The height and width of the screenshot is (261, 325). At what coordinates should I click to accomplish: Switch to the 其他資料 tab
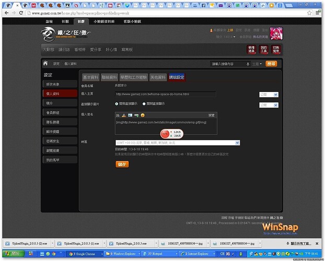point(158,77)
